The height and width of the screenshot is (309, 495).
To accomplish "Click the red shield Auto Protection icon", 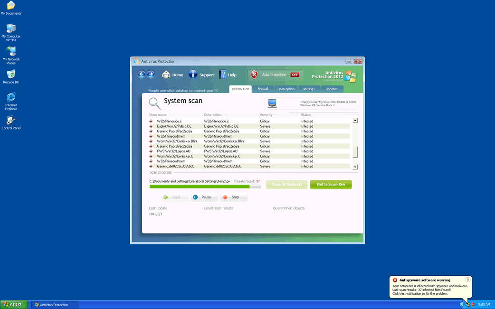I will (x=255, y=75).
